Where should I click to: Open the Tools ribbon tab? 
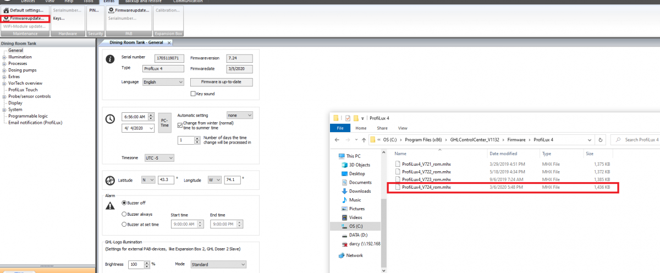88,2
